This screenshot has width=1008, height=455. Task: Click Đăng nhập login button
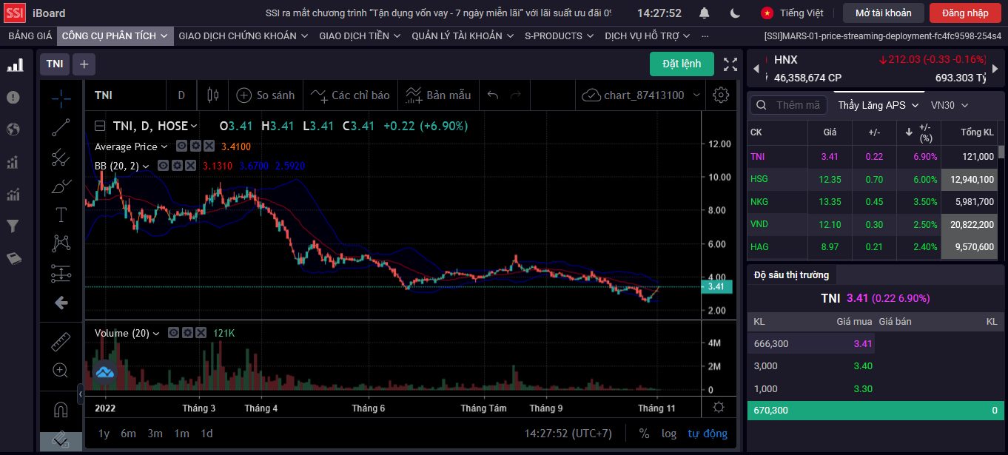coord(965,13)
